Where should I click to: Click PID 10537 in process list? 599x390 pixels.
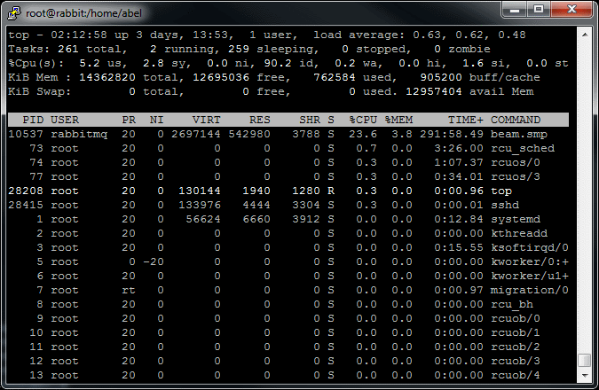(x=26, y=134)
